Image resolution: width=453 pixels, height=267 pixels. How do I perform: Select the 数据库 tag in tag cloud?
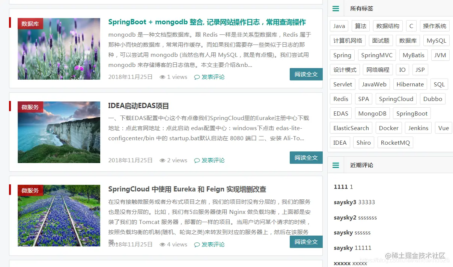tap(408, 40)
